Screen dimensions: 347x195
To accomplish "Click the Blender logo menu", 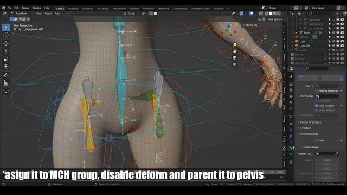I will 4,8.
